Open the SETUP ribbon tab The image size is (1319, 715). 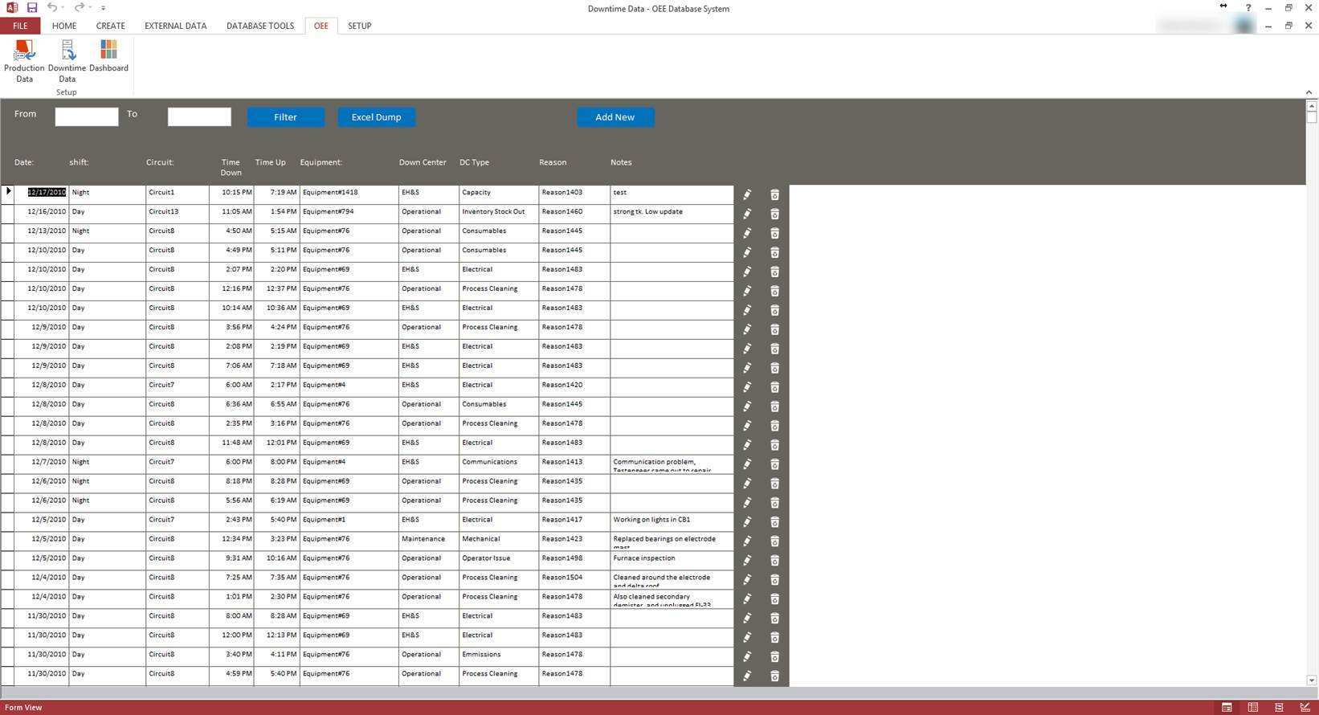(359, 26)
